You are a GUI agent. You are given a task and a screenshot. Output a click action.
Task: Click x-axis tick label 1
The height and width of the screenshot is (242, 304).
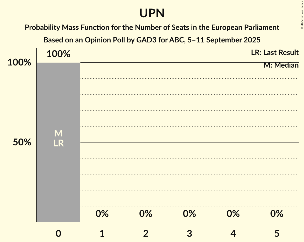click(102, 234)
